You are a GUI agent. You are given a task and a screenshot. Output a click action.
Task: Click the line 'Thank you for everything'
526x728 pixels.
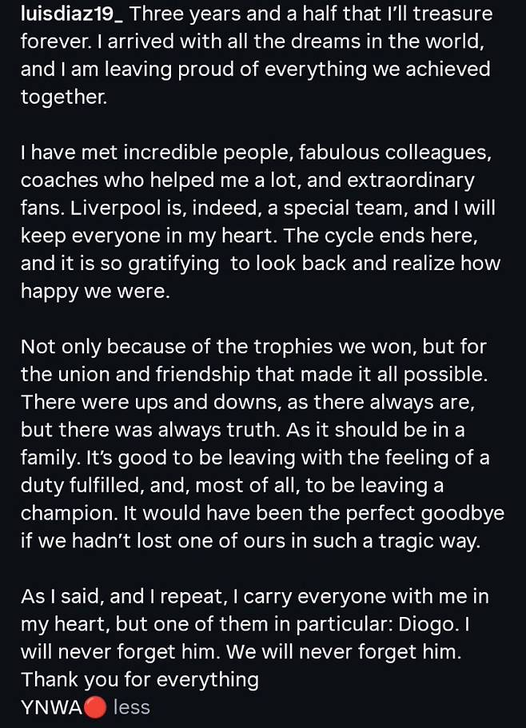click(x=140, y=680)
